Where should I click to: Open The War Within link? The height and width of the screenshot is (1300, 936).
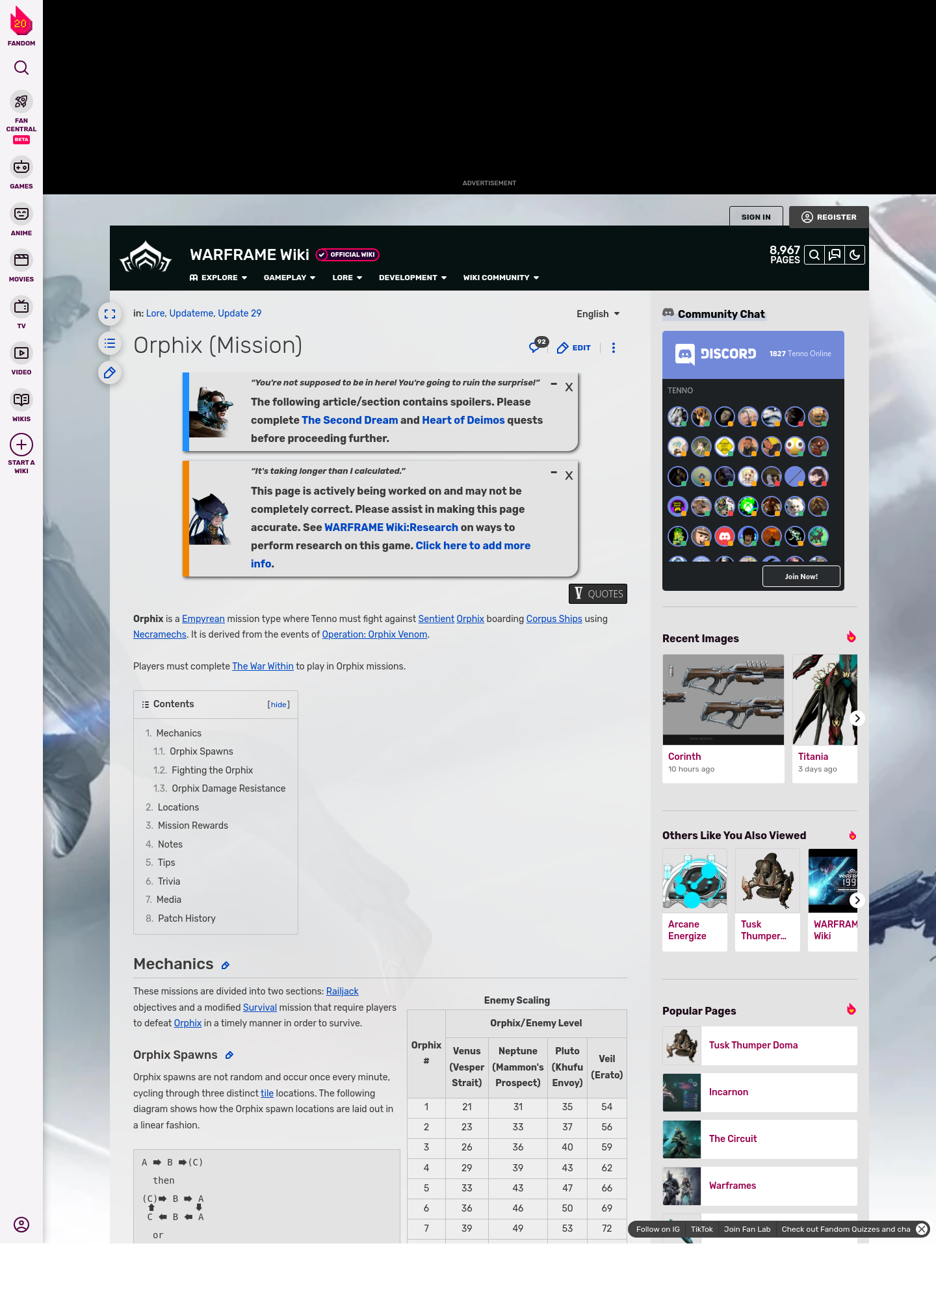[x=263, y=666]
